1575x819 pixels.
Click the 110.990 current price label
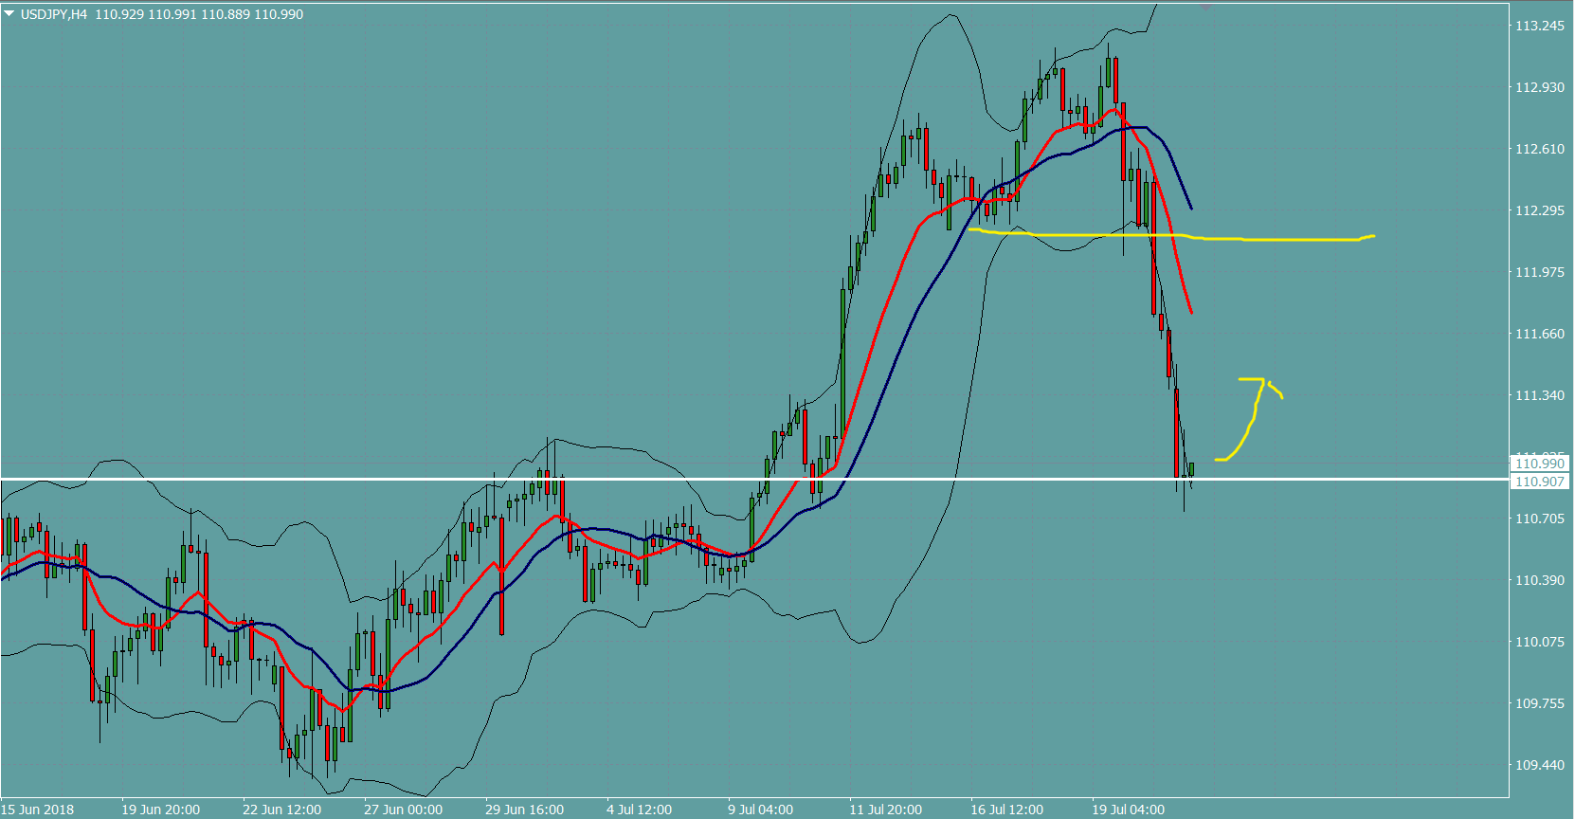(1539, 464)
